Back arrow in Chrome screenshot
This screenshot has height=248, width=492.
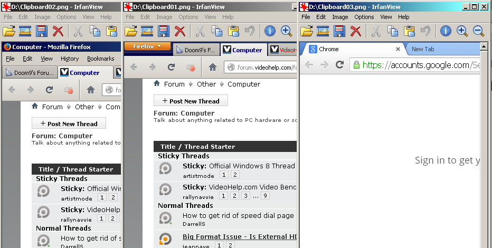pyautogui.click(x=309, y=65)
